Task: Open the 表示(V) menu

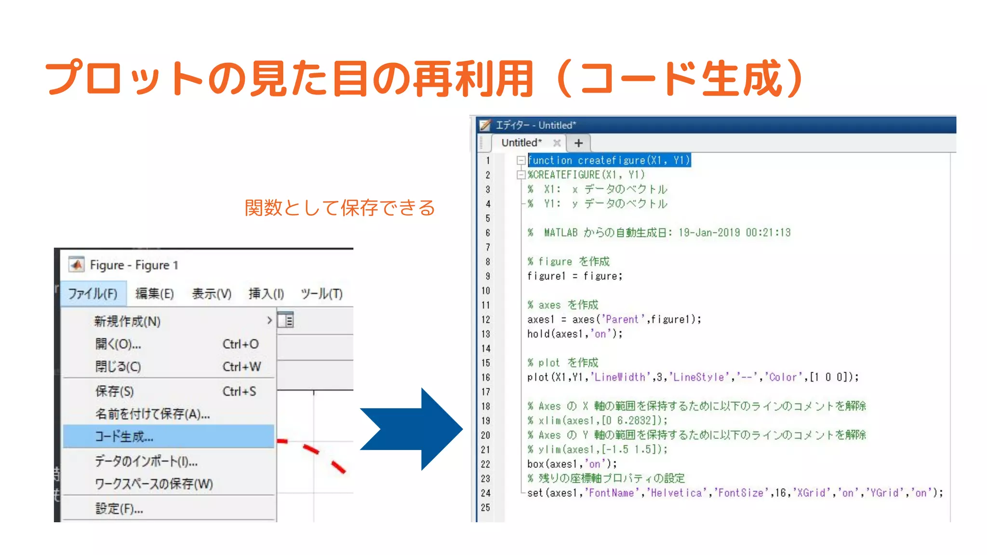Action: 212,293
